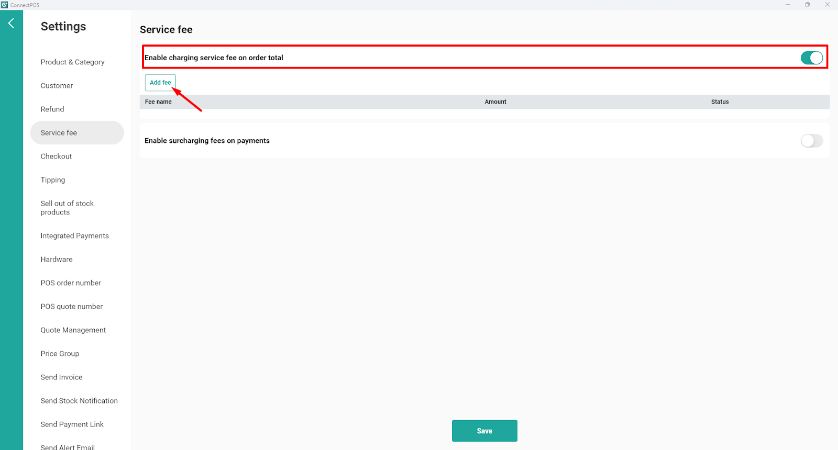Open Send Alert Email settings
Screen dimensions: 838x450
pyautogui.click(x=68, y=447)
